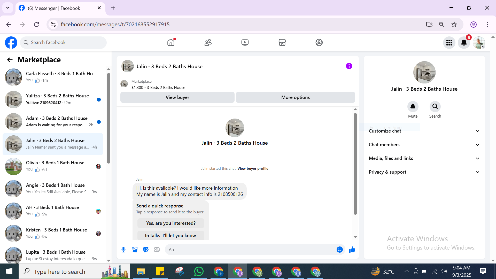Install app icon in the address bar
496x279 pixels.
(429, 25)
